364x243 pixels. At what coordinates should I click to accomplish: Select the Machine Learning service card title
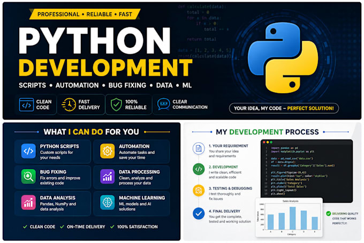[x=142, y=198]
